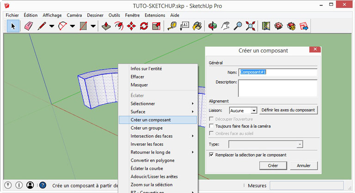Select the Tape Measure tool

tap(172, 26)
